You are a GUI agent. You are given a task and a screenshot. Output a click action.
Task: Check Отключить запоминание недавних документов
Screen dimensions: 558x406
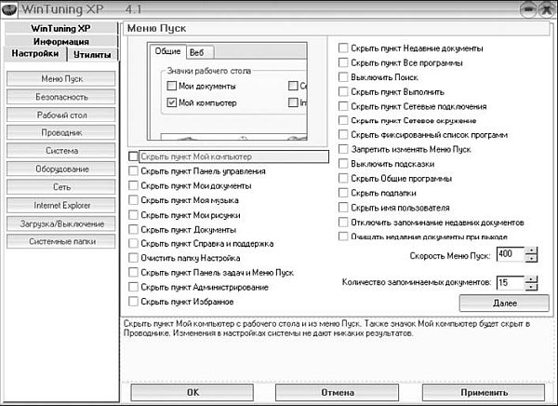343,223
